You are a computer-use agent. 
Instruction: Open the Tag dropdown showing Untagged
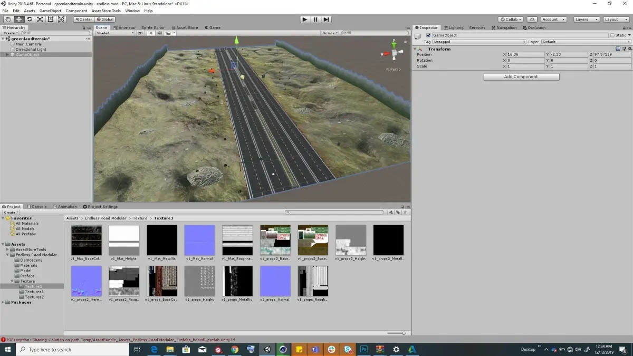(x=479, y=42)
